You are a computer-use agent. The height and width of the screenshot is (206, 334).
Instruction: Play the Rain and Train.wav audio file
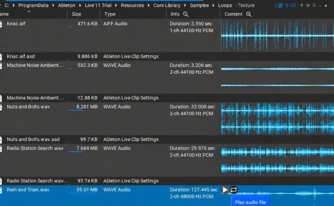[225, 190]
